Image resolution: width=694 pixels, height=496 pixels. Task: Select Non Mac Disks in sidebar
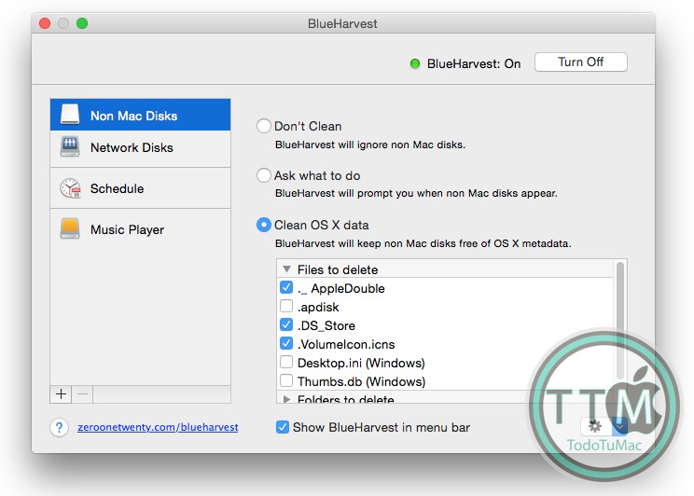(x=140, y=115)
